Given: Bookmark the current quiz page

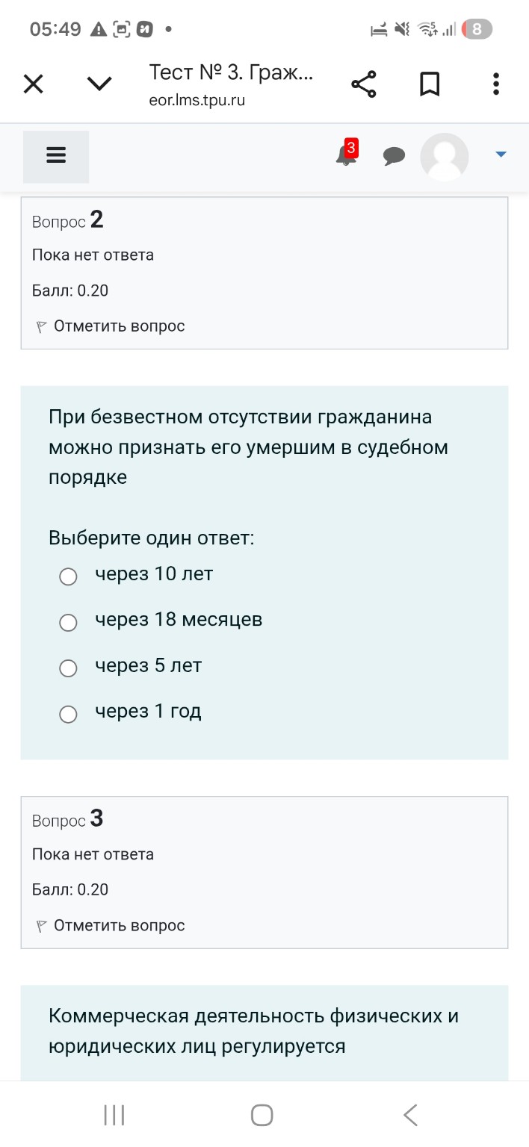Looking at the screenshot, I should [x=430, y=84].
